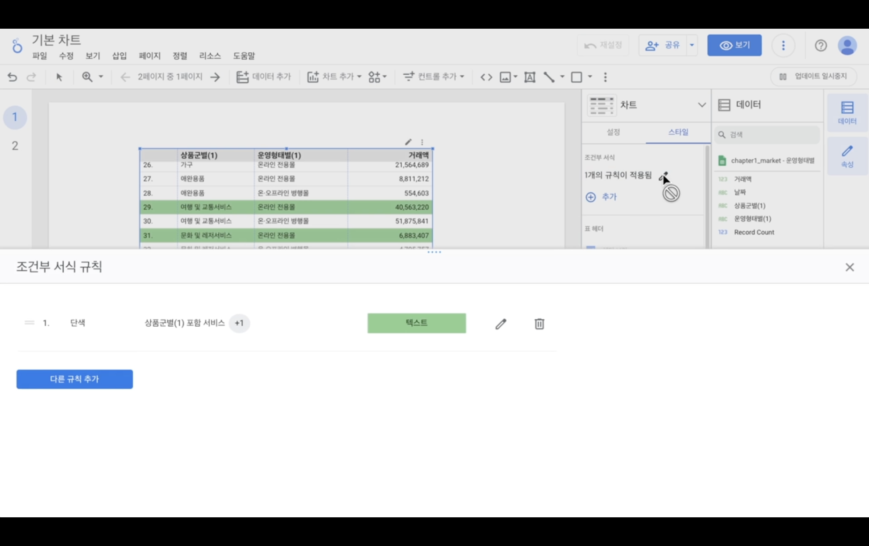Open the properties side panel tab

[x=847, y=156]
